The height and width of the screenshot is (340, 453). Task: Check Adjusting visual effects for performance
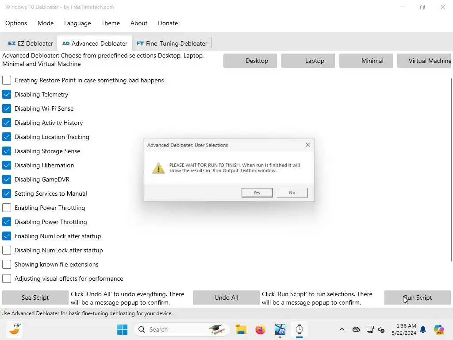tap(7, 278)
